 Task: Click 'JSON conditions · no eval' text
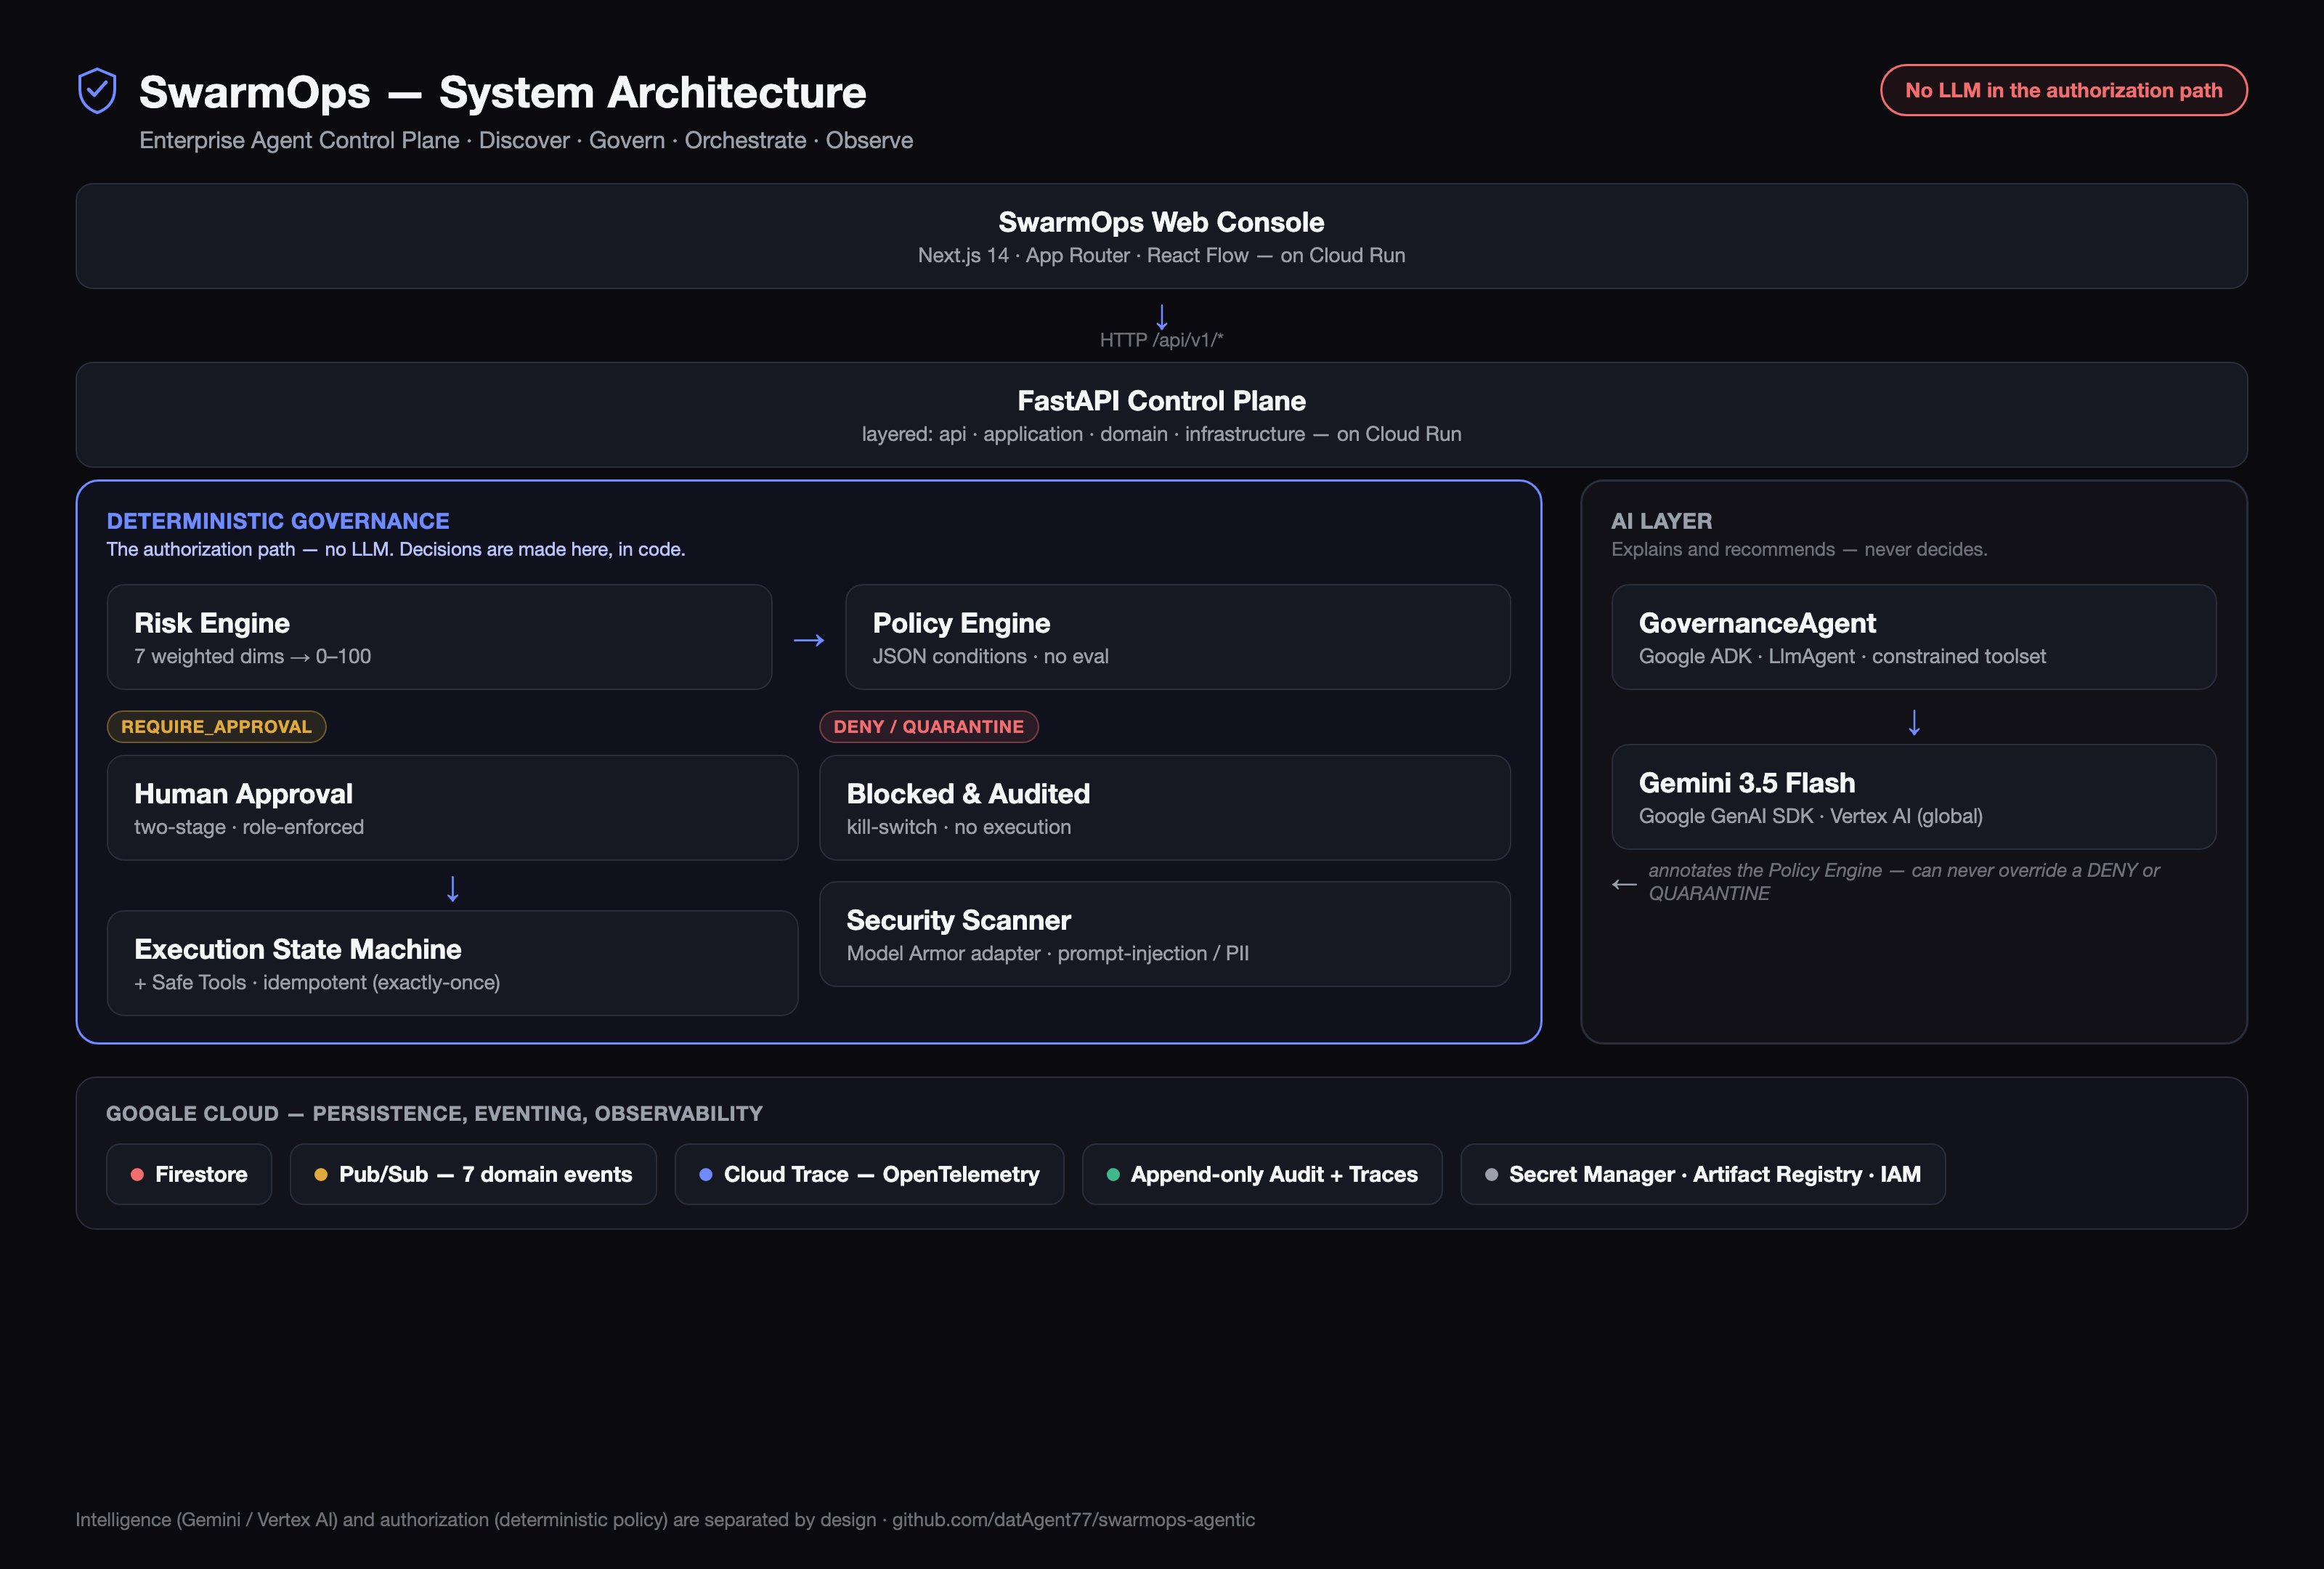990,656
